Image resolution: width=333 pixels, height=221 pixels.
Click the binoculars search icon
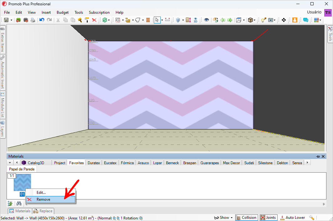19,204
